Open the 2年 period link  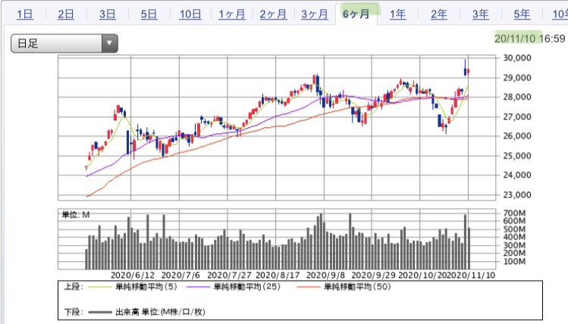click(x=439, y=14)
